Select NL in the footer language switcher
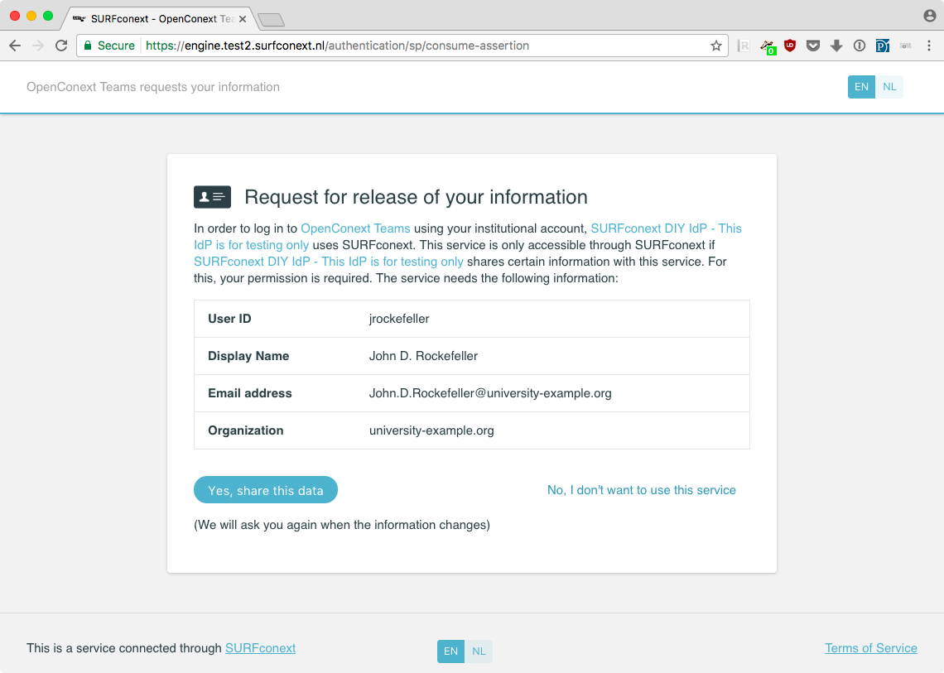944x673 pixels. (x=479, y=651)
